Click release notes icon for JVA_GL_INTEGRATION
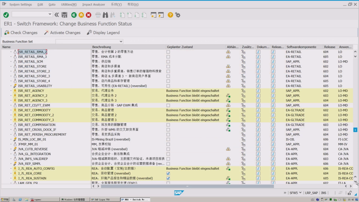Screen dimensions: 359x202 click(x=273, y=154)
